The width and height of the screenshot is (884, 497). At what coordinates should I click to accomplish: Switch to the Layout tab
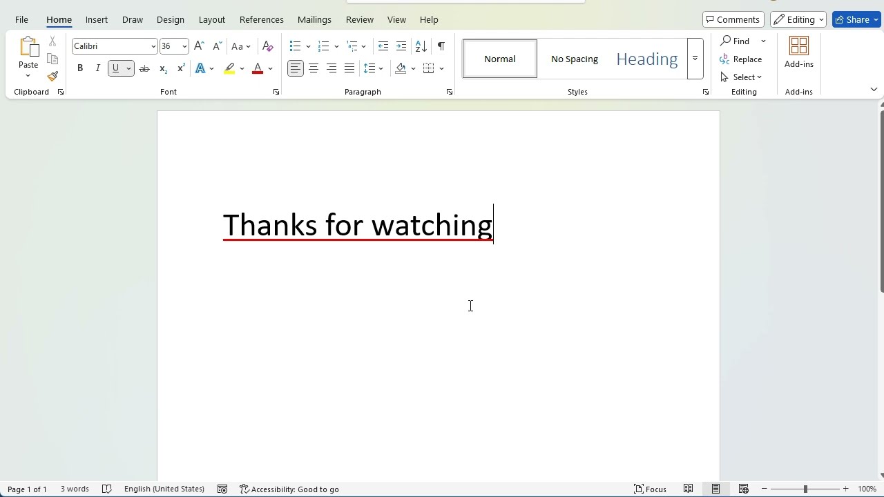click(x=212, y=19)
